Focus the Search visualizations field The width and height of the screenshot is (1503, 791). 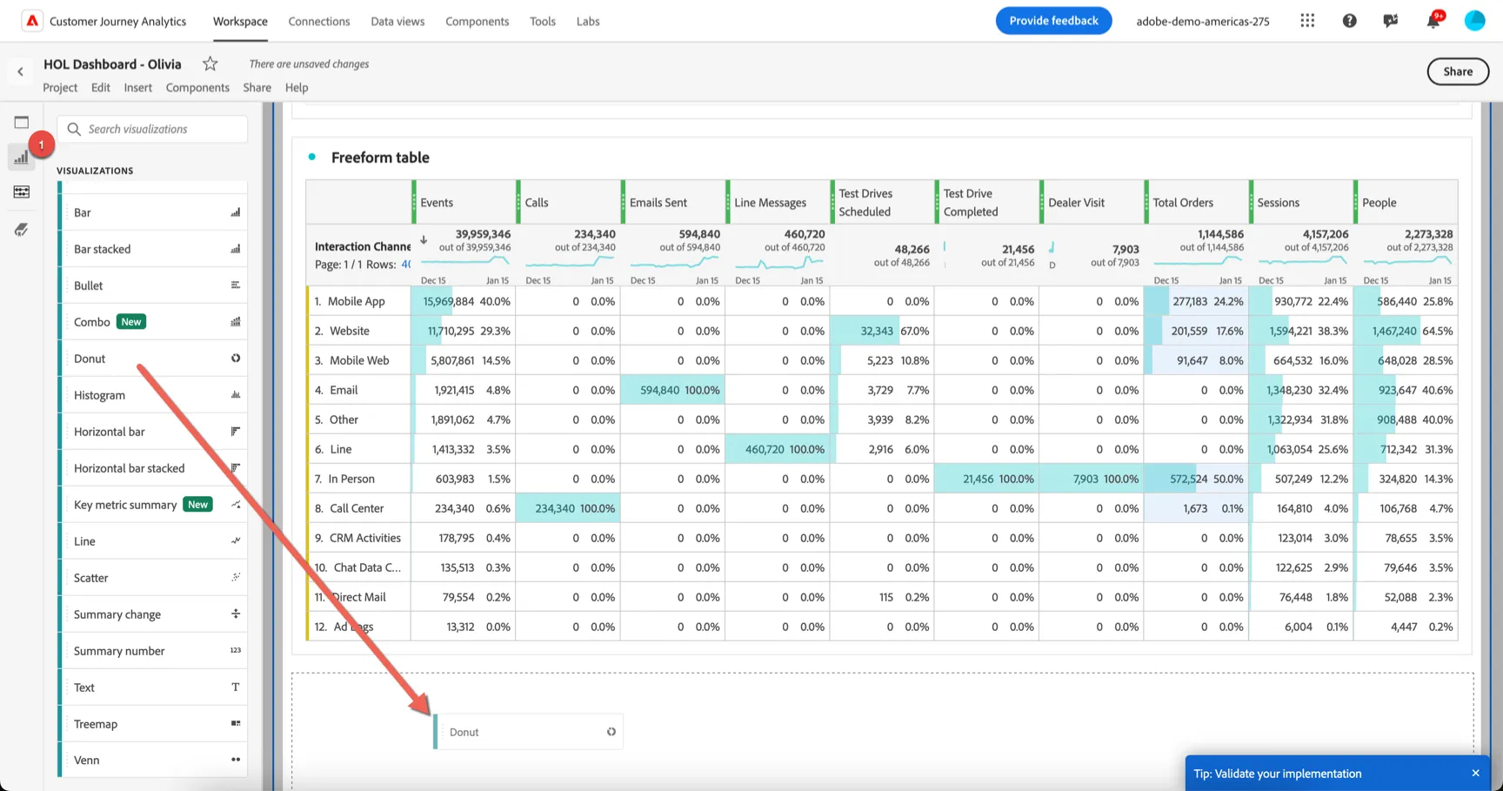(153, 129)
